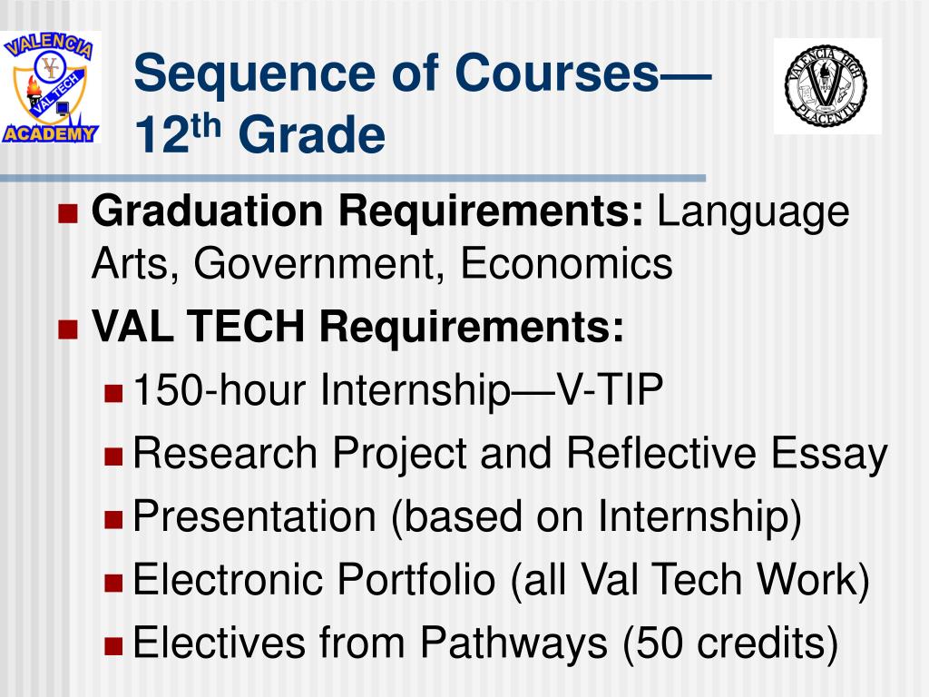Select the VAL TECH Requirements heading
The height and width of the screenshot is (697, 929).
[x=357, y=326]
